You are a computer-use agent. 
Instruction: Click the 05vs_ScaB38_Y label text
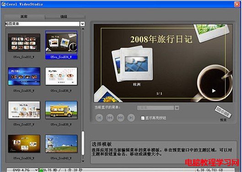tap(61, 125)
